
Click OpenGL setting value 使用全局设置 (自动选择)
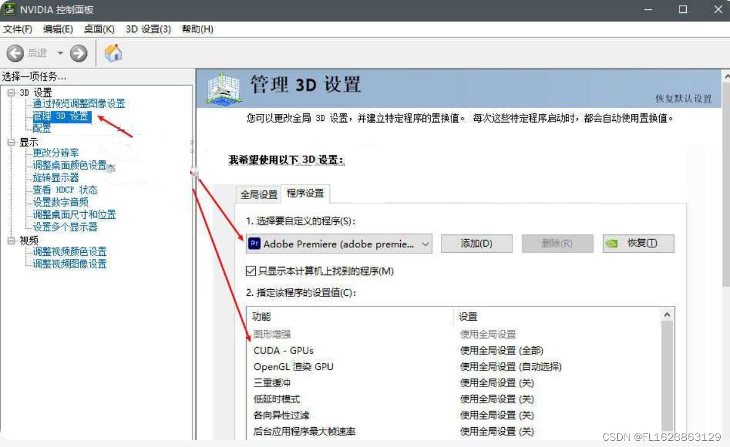point(511,367)
